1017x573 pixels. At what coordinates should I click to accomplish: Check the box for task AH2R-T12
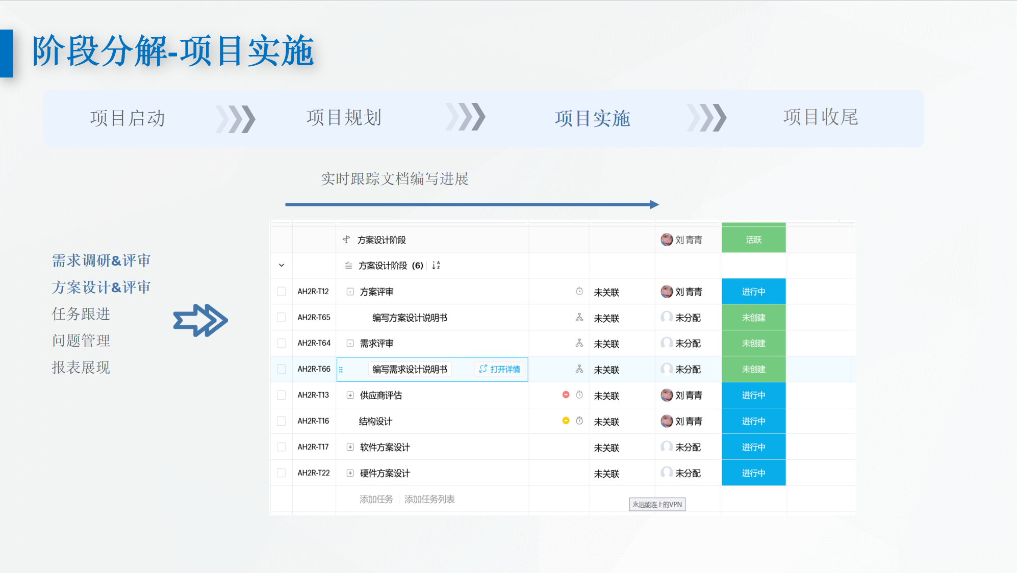pyautogui.click(x=281, y=292)
